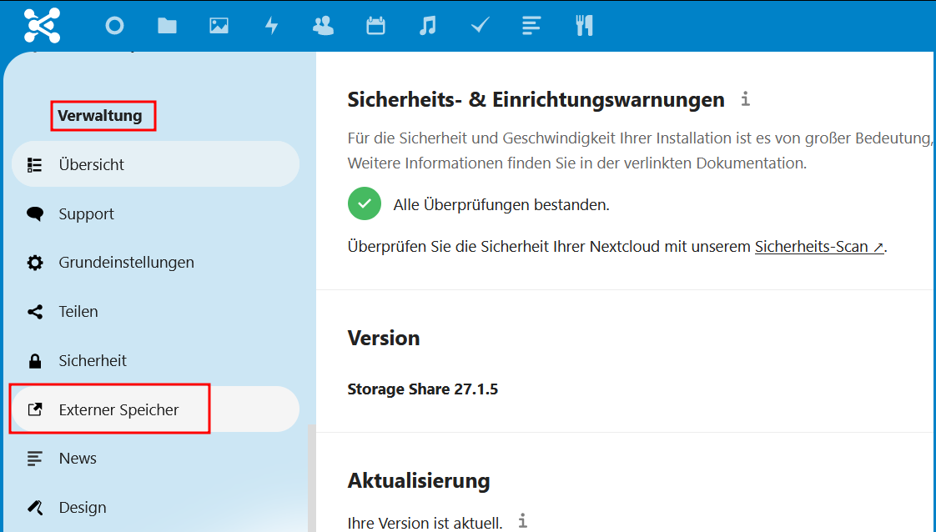Click the Nextcloud logo in header

43,26
